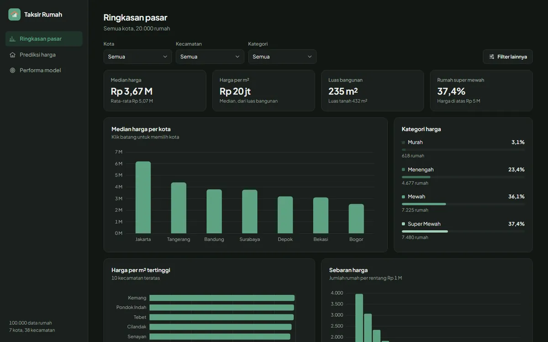
Task: Pick the Bogor bar in chart
Action: 356,219
